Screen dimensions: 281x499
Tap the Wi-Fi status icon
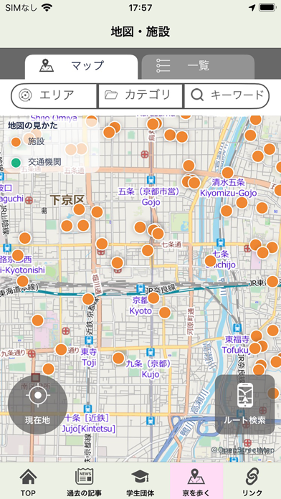(x=47, y=8)
